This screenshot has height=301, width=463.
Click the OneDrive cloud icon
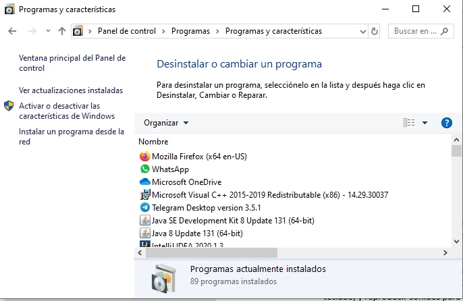coord(144,182)
